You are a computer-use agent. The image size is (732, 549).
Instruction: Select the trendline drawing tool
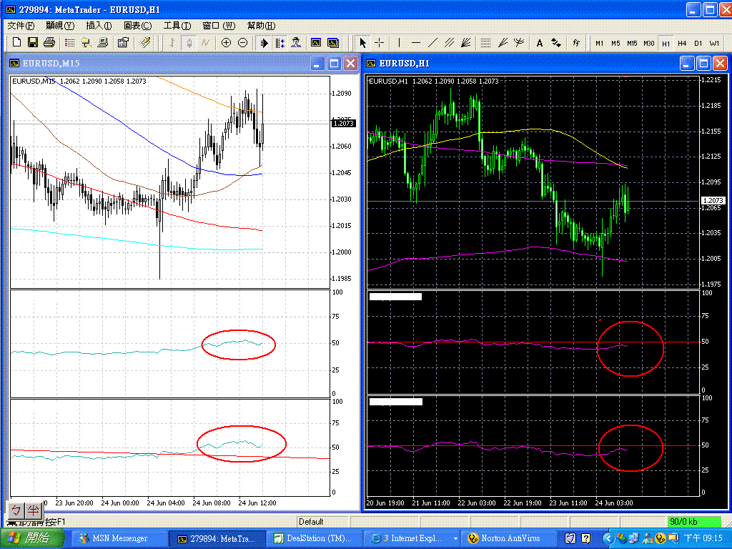[432, 42]
